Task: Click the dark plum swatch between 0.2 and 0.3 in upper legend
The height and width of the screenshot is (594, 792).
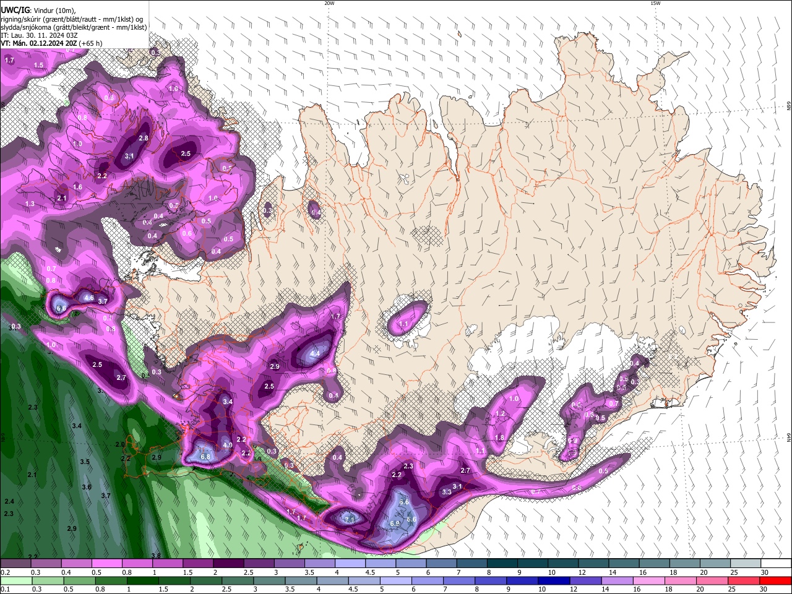Action: pyautogui.click(x=15, y=563)
